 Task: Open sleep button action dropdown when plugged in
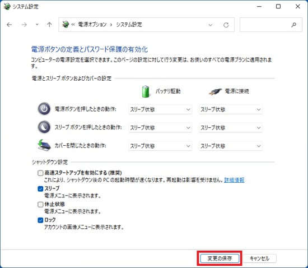coord(231,128)
